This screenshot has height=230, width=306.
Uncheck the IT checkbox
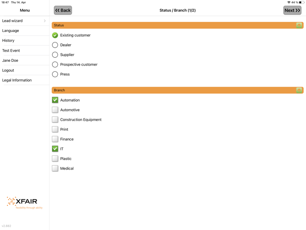[x=55, y=149]
